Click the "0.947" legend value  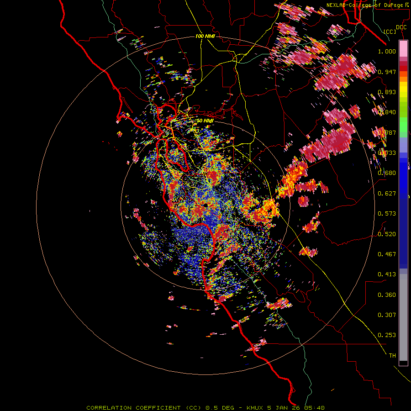(x=387, y=72)
